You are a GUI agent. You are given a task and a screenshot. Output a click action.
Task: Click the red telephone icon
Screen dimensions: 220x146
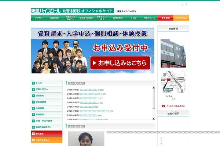point(164,106)
